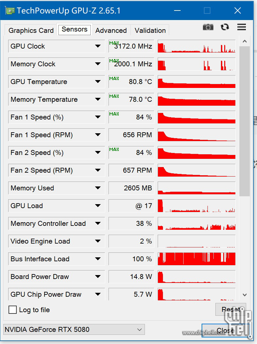Image resolution: width=257 pixels, height=344 pixels.
Task: Click the 14.8 W board power value
Action: pyautogui.click(x=131, y=276)
